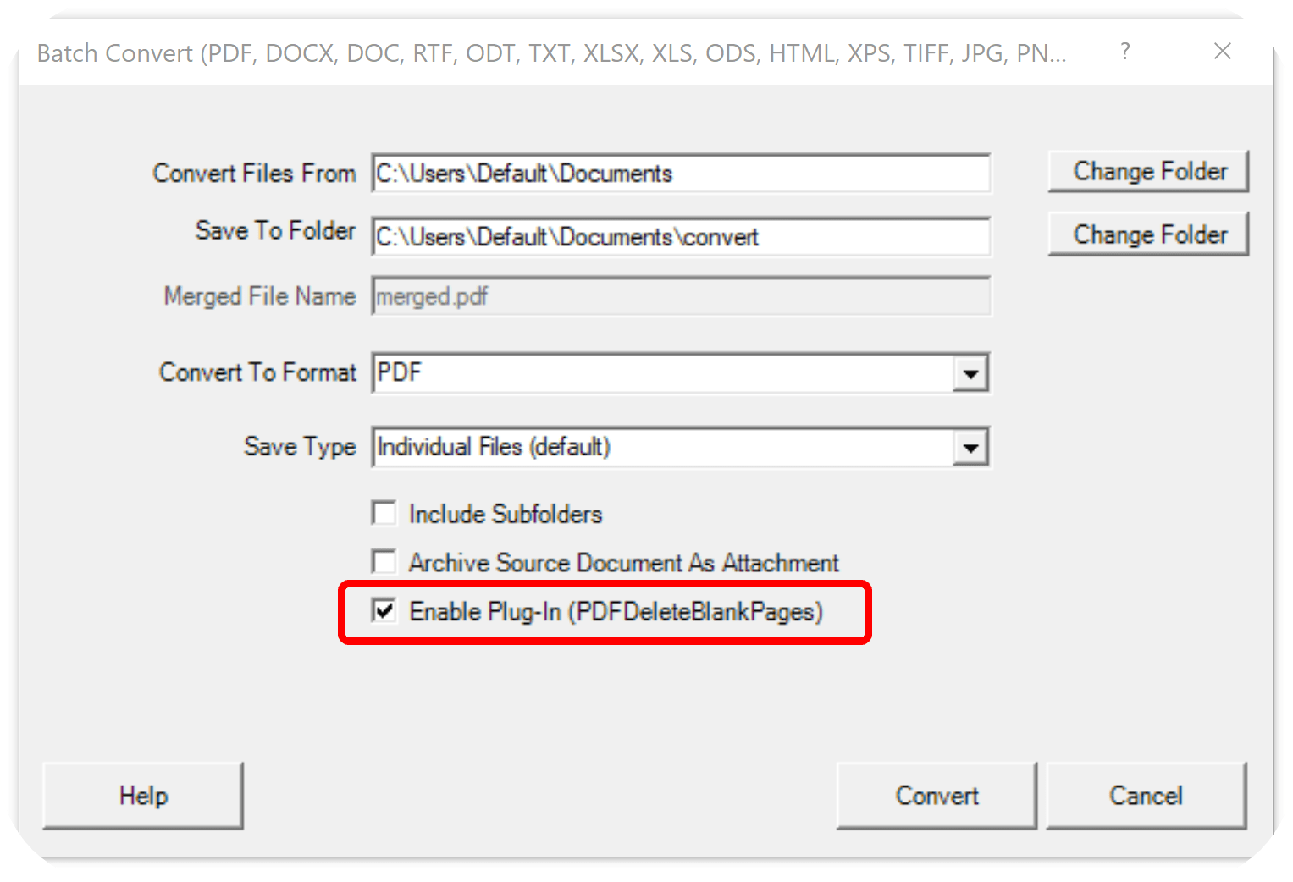The height and width of the screenshot is (882, 1293).
Task: Open the Save Type dropdown arrow
Action: (970, 447)
